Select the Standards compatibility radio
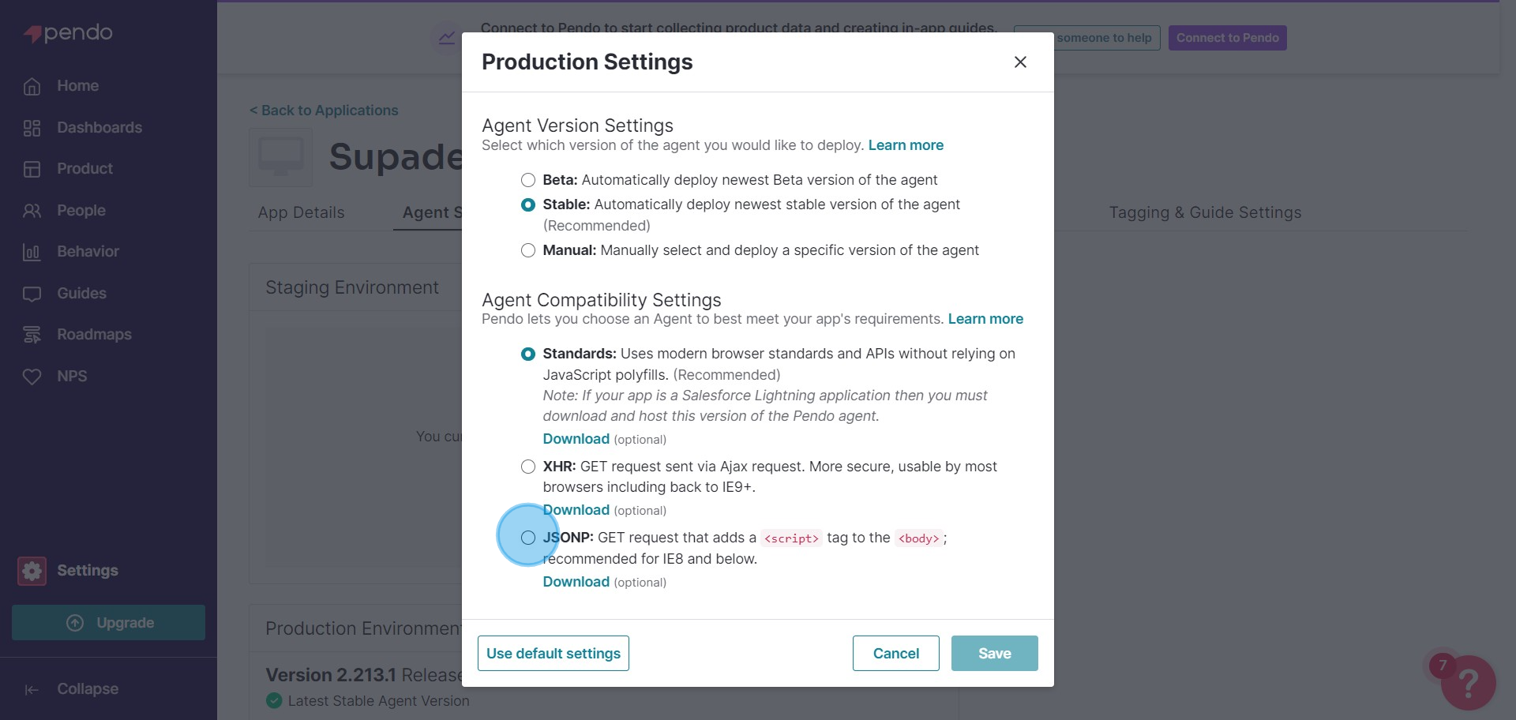This screenshot has width=1516, height=720. coord(528,354)
